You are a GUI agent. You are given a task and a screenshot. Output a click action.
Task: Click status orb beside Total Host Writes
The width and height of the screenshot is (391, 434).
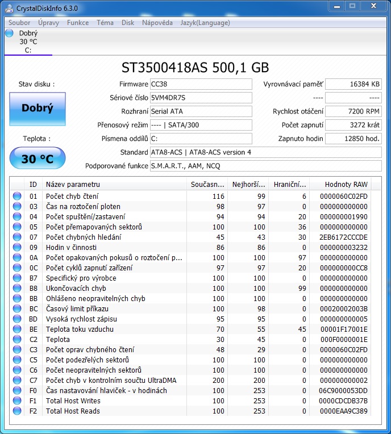coord(18,400)
